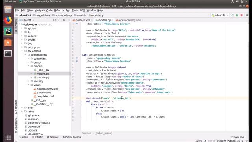Expand the security folder
The height and width of the screenshot is (142, 252).
[x=28, y=81]
